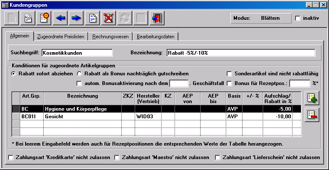Exit the form via door icon
This screenshot has height=170, width=329.
click(x=157, y=18)
